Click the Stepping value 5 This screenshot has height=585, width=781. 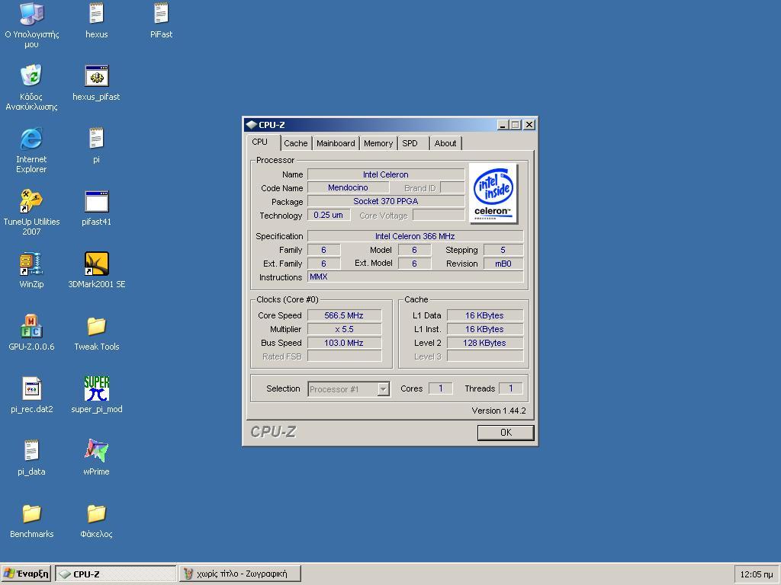tap(503, 250)
